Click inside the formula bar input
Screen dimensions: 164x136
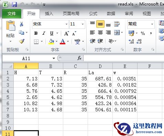click(124, 58)
